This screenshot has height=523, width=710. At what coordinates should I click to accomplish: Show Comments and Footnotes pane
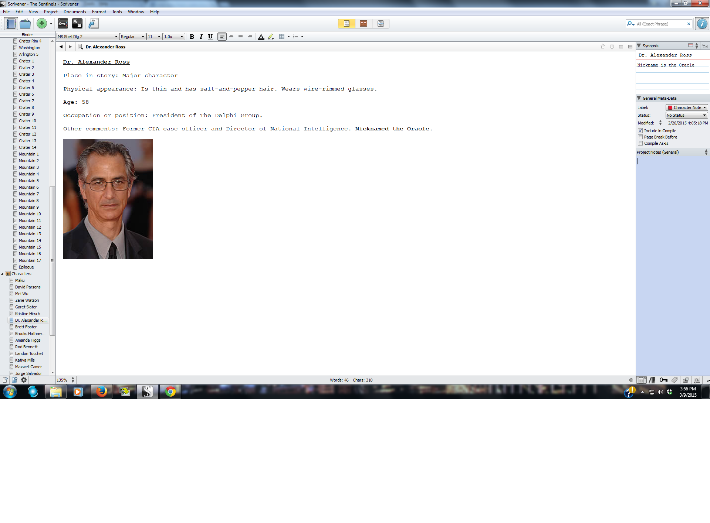[697, 380]
